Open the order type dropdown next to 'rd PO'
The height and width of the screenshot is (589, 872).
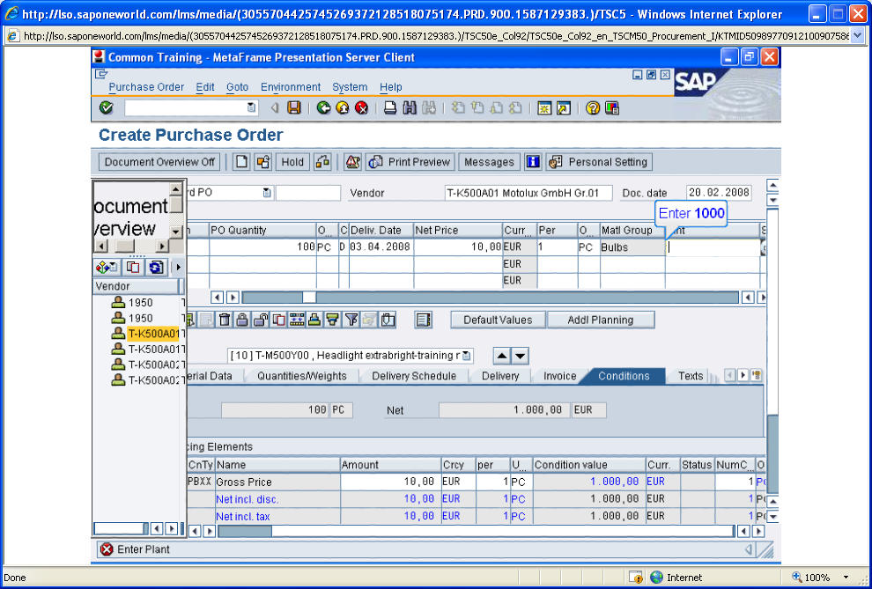point(267,193)
